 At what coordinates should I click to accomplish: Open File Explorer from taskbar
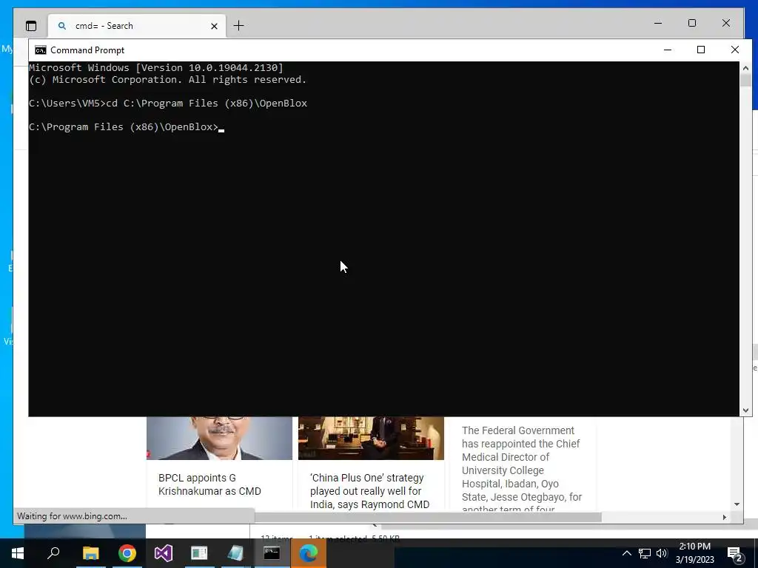[x=91, y=553]
